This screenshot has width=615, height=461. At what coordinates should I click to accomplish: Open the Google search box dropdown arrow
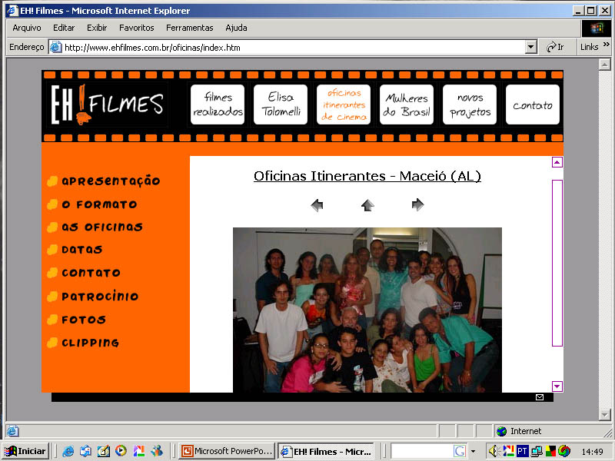[473, 451]
